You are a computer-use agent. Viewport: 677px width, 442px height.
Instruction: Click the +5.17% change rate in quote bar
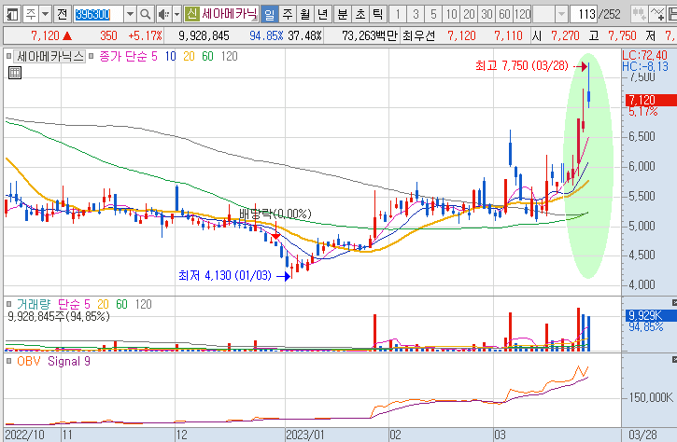pos(145,35)
